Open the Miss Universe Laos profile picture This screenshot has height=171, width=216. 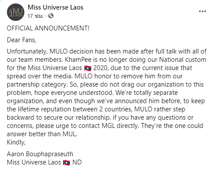[x=16, y=12]
